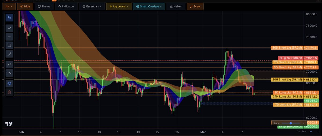
Task: Expand the Liq Levels dropdown
Action: click(x=119, y=6)
